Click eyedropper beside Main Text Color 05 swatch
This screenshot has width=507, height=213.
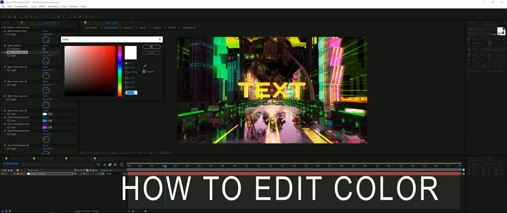50,114
